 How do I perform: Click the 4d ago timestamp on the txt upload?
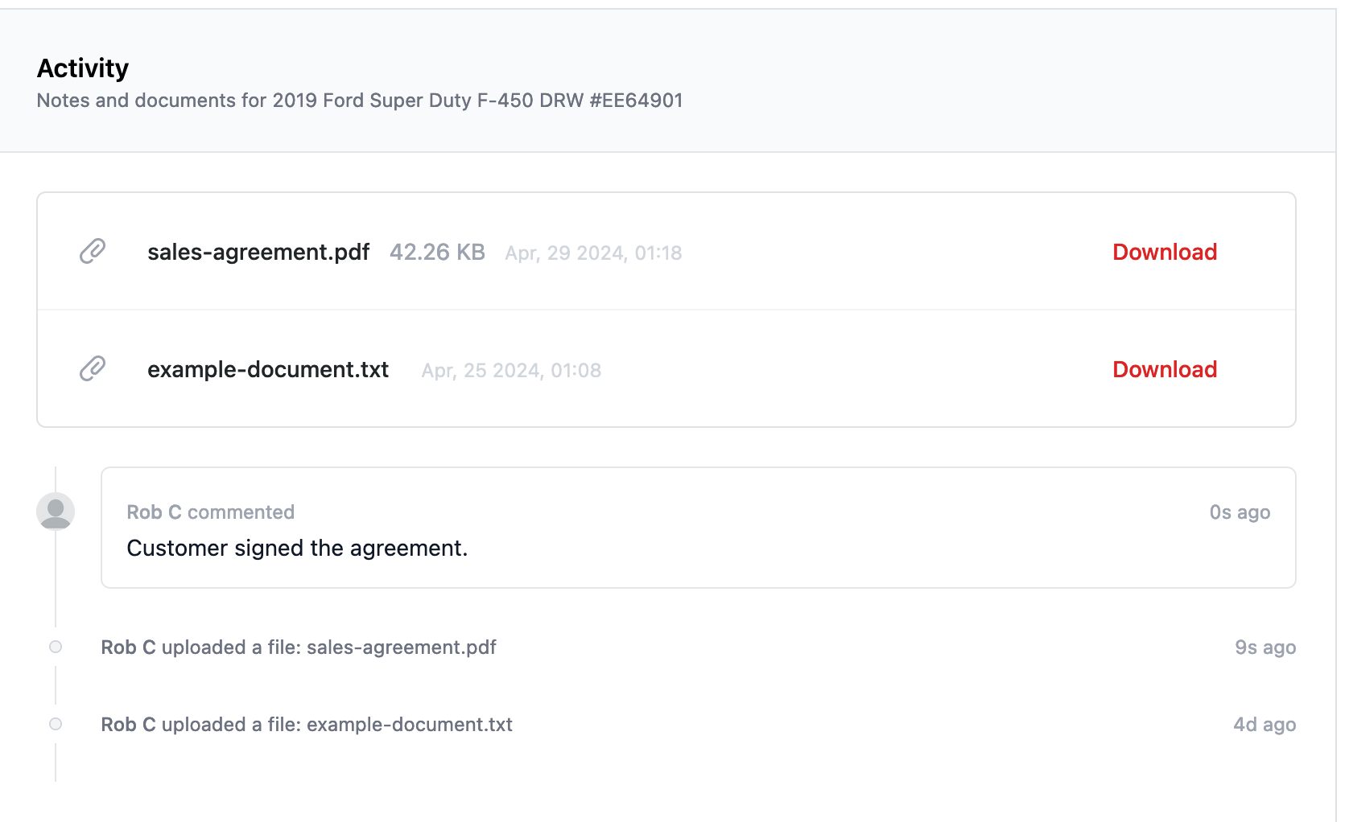(x=1264, y=724)
